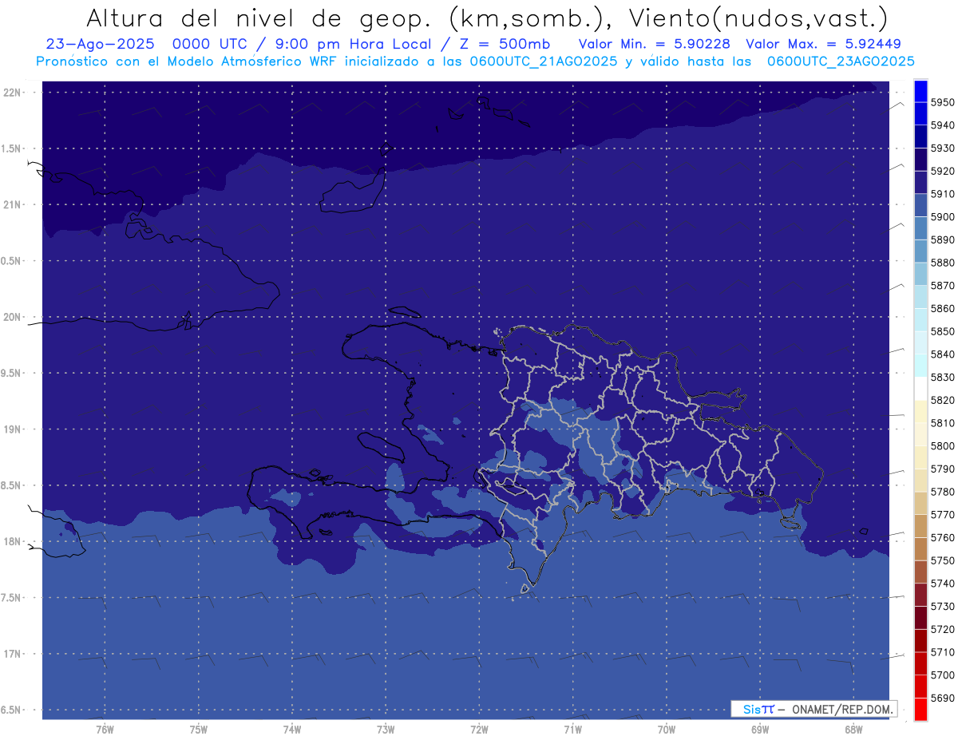958x740 pixels.
Task: Click the bright blue swatch atop the colorbar
Action: [920, 91]
